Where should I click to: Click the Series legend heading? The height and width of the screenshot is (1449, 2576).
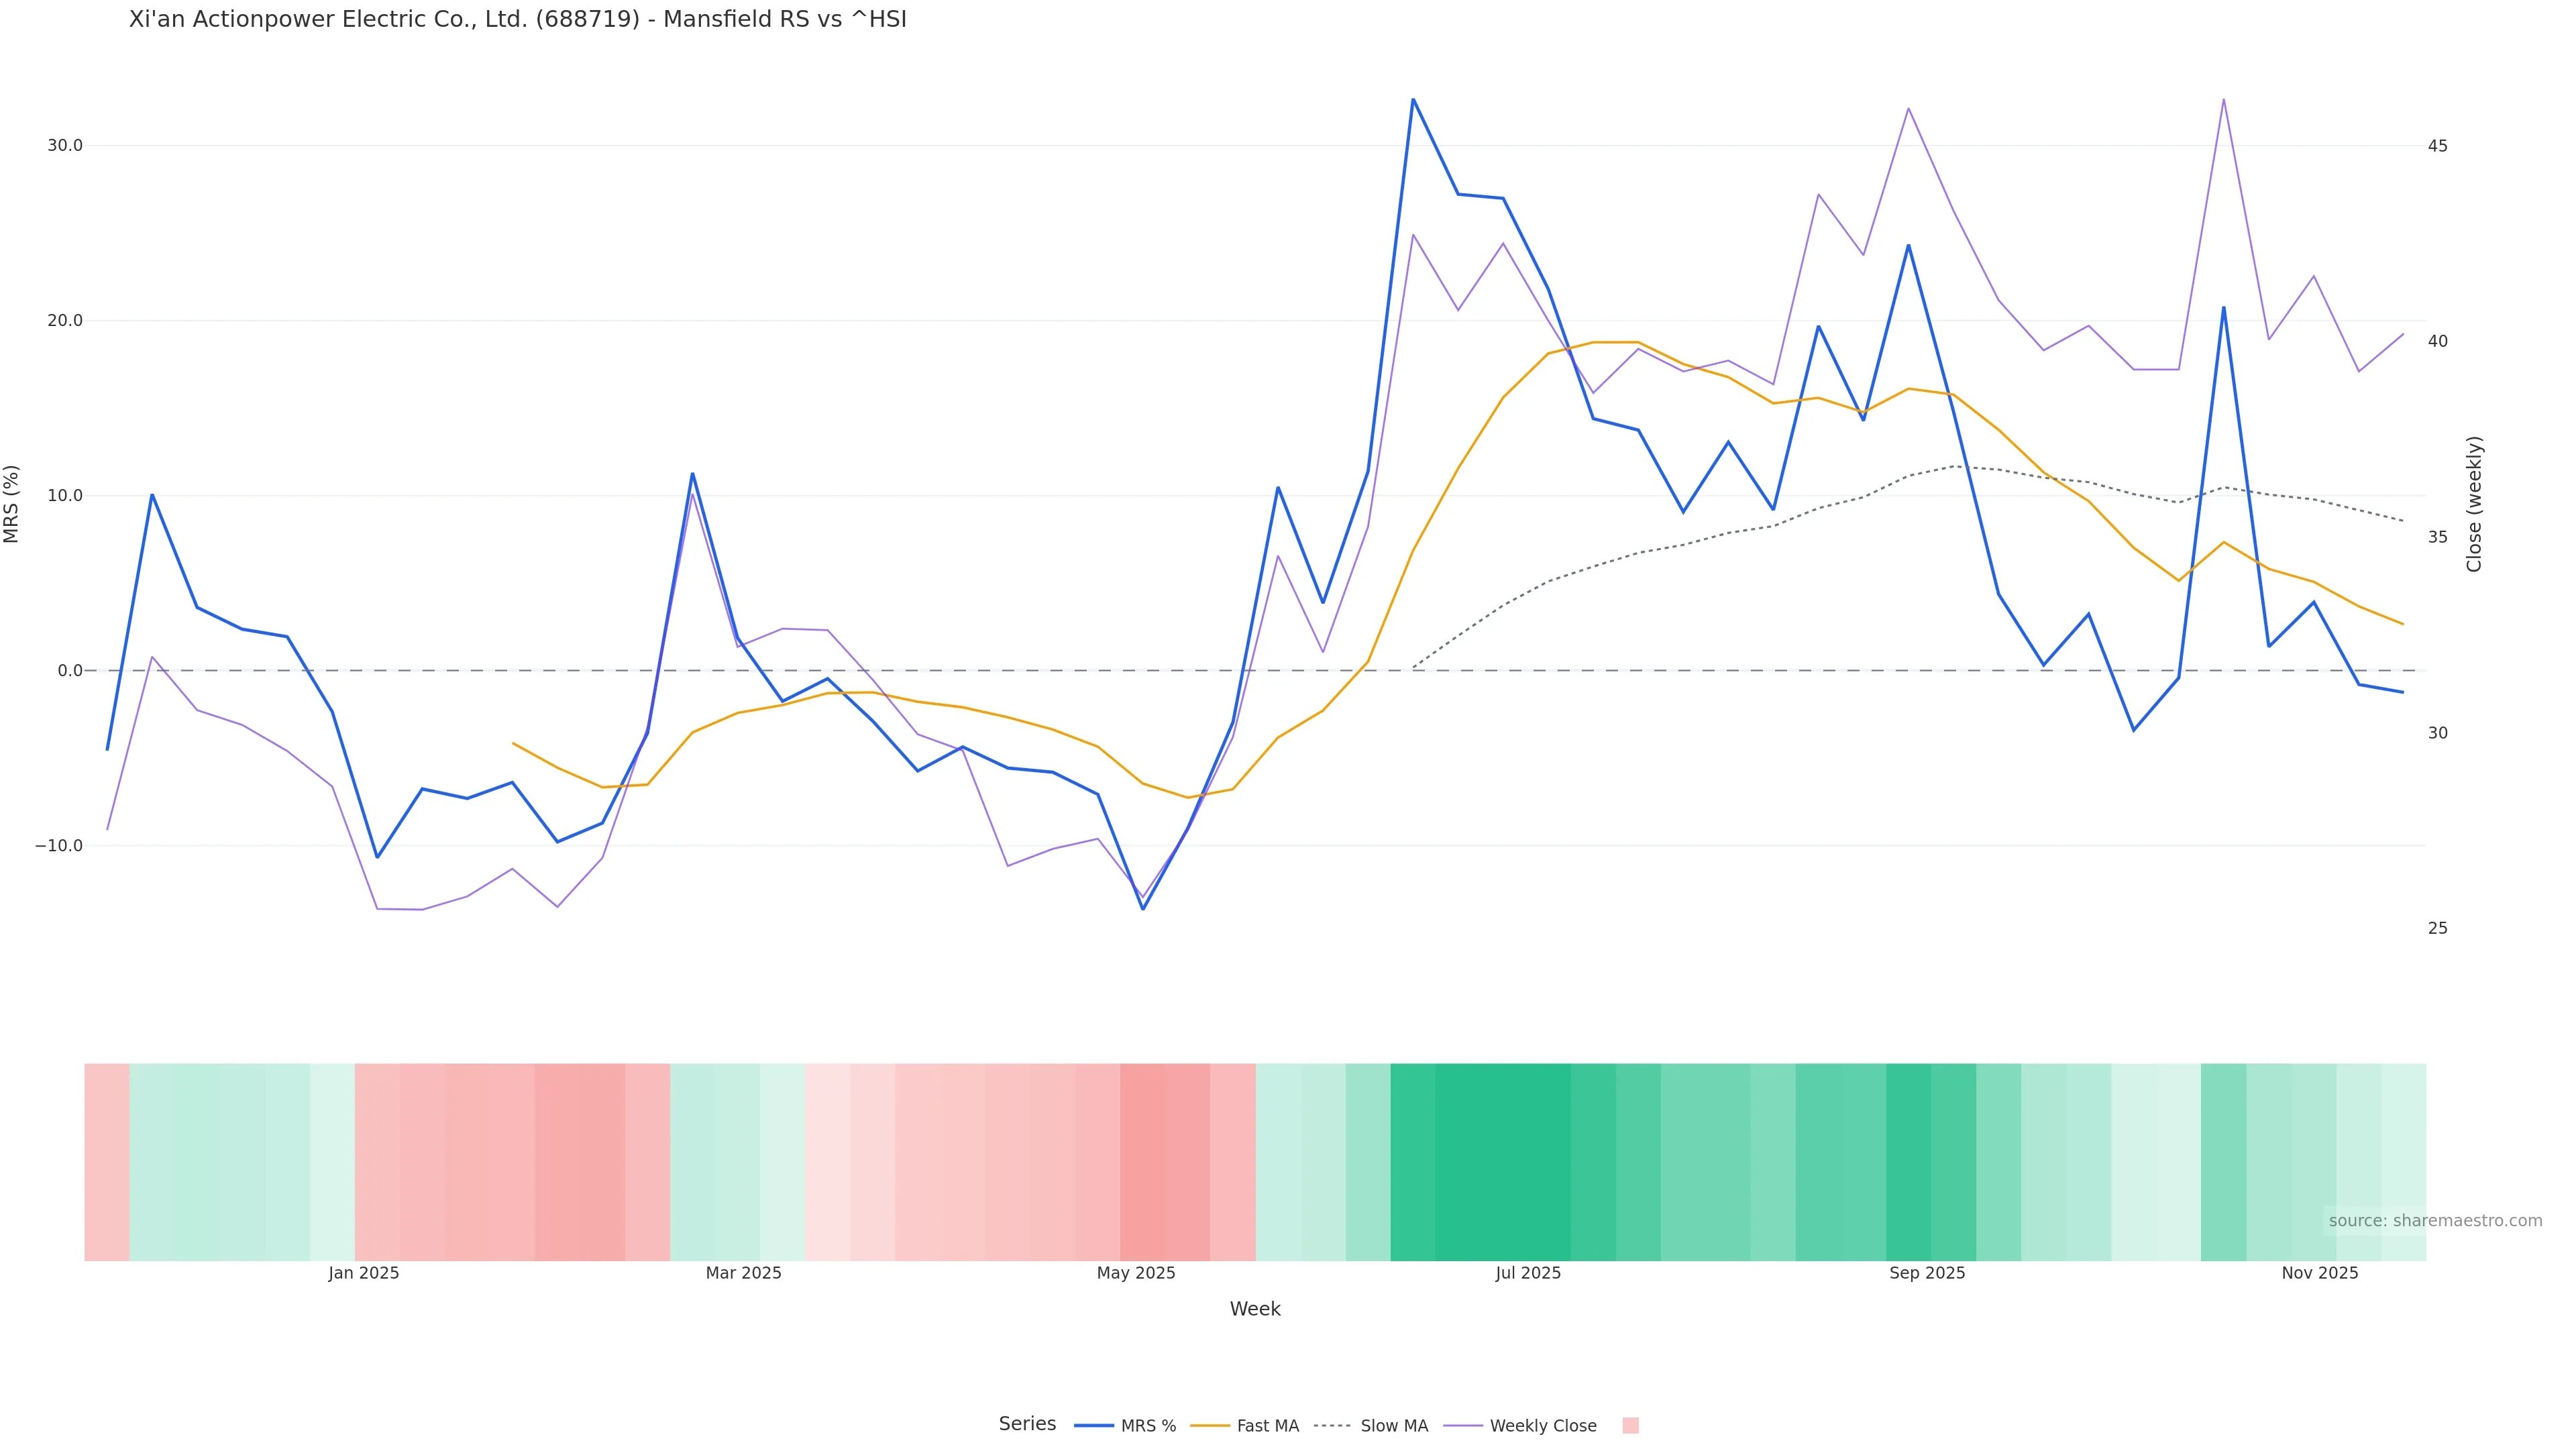(x=1027, y=1424)
